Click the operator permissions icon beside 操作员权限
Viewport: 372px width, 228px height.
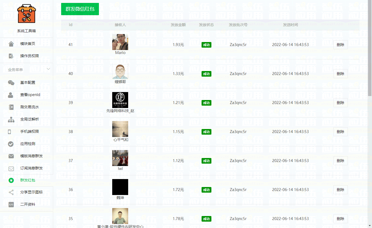[x=11, y=56]
